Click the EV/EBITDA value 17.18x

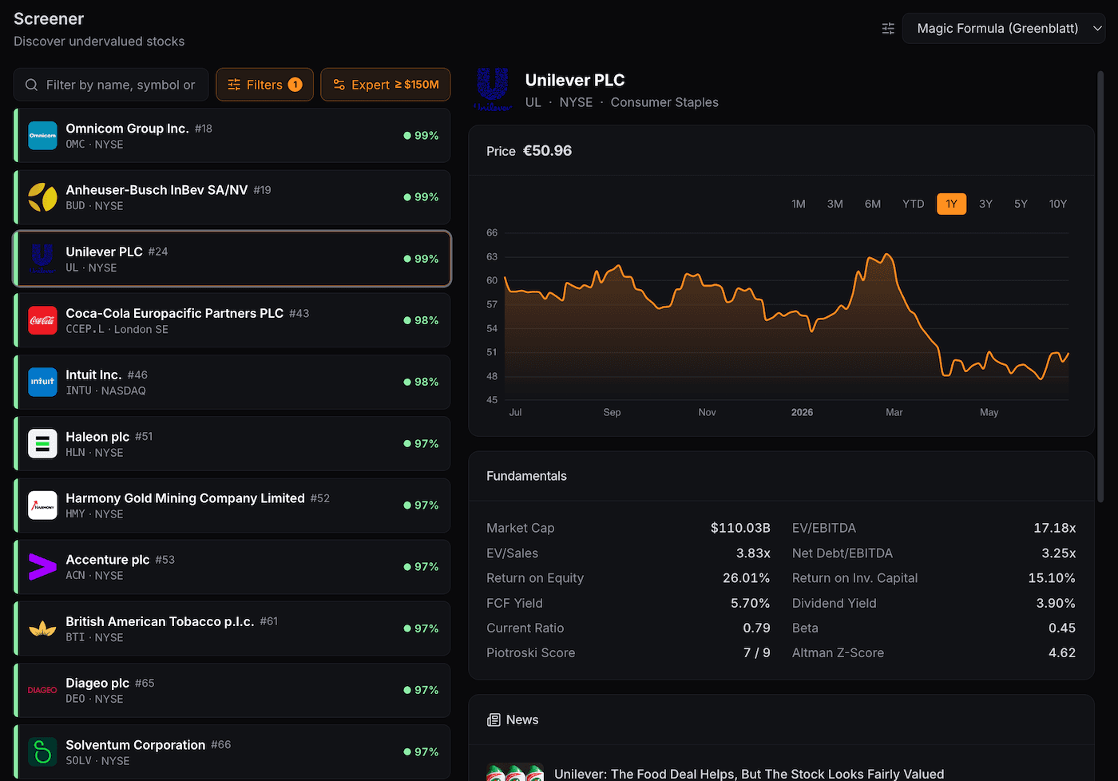coord(1054,528)
